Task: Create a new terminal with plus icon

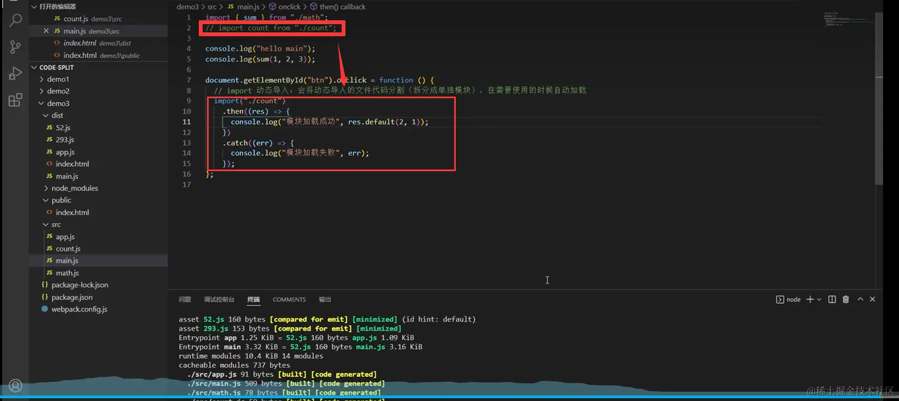Action: (809, 299)
